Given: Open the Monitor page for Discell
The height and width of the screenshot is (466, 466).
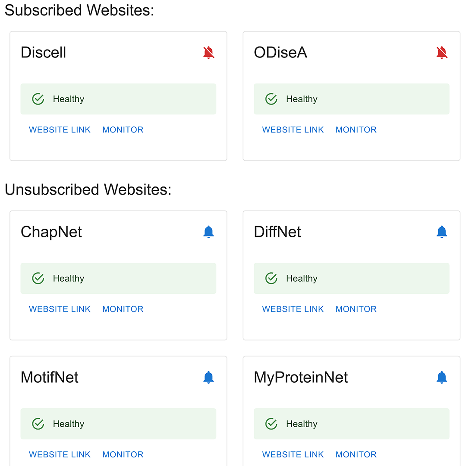Looking at the screenshot, I should tap(123, 130).
